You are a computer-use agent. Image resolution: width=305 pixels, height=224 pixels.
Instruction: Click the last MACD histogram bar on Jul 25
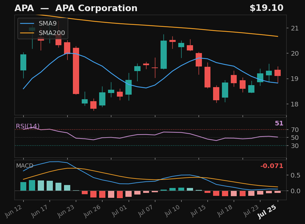click(x=277, y=192)
